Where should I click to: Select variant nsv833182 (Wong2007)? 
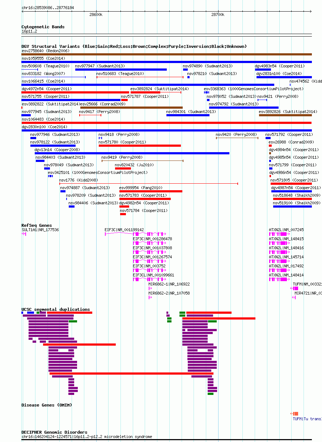click(43, 74)
